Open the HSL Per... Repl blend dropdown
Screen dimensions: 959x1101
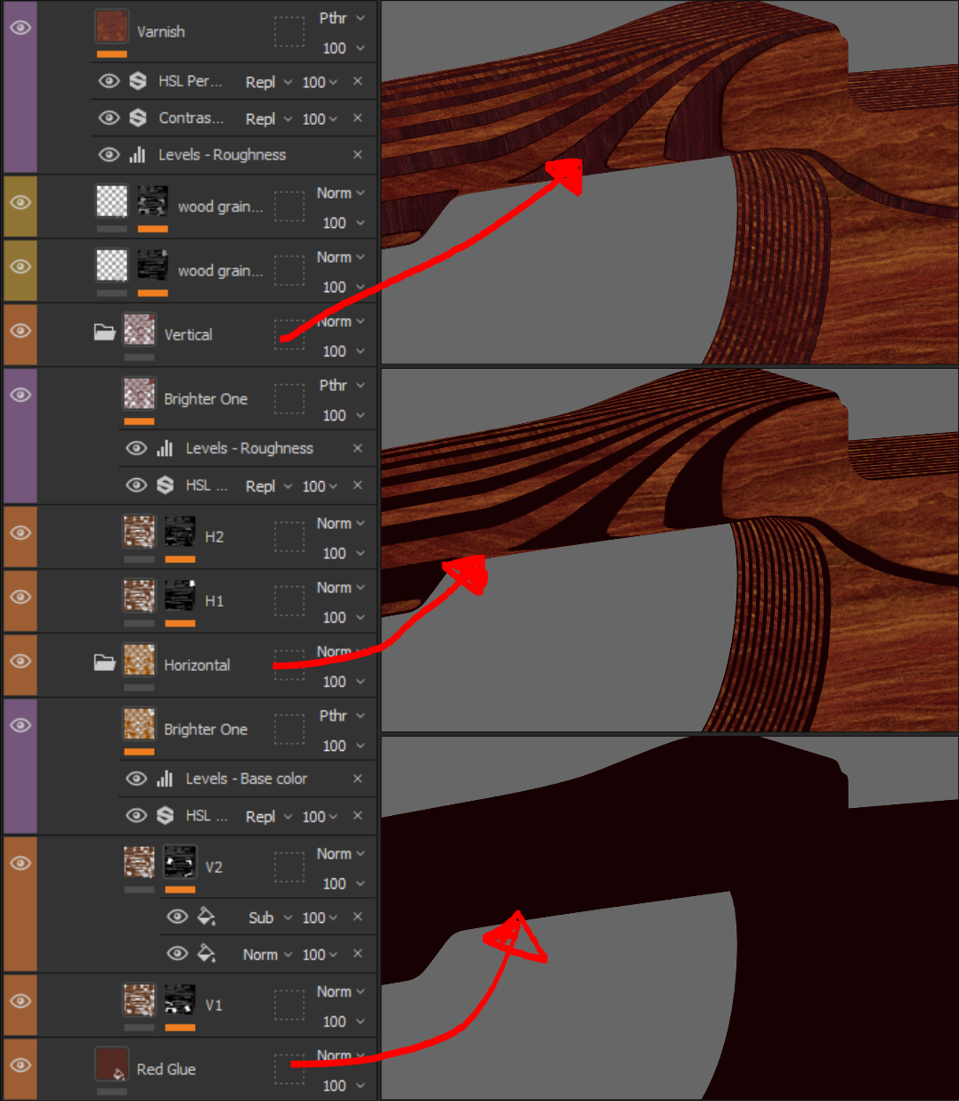point(268,82)
